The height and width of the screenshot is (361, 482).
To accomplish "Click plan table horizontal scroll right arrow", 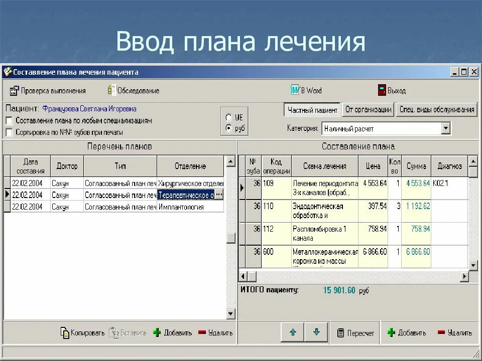I will 464,276.
